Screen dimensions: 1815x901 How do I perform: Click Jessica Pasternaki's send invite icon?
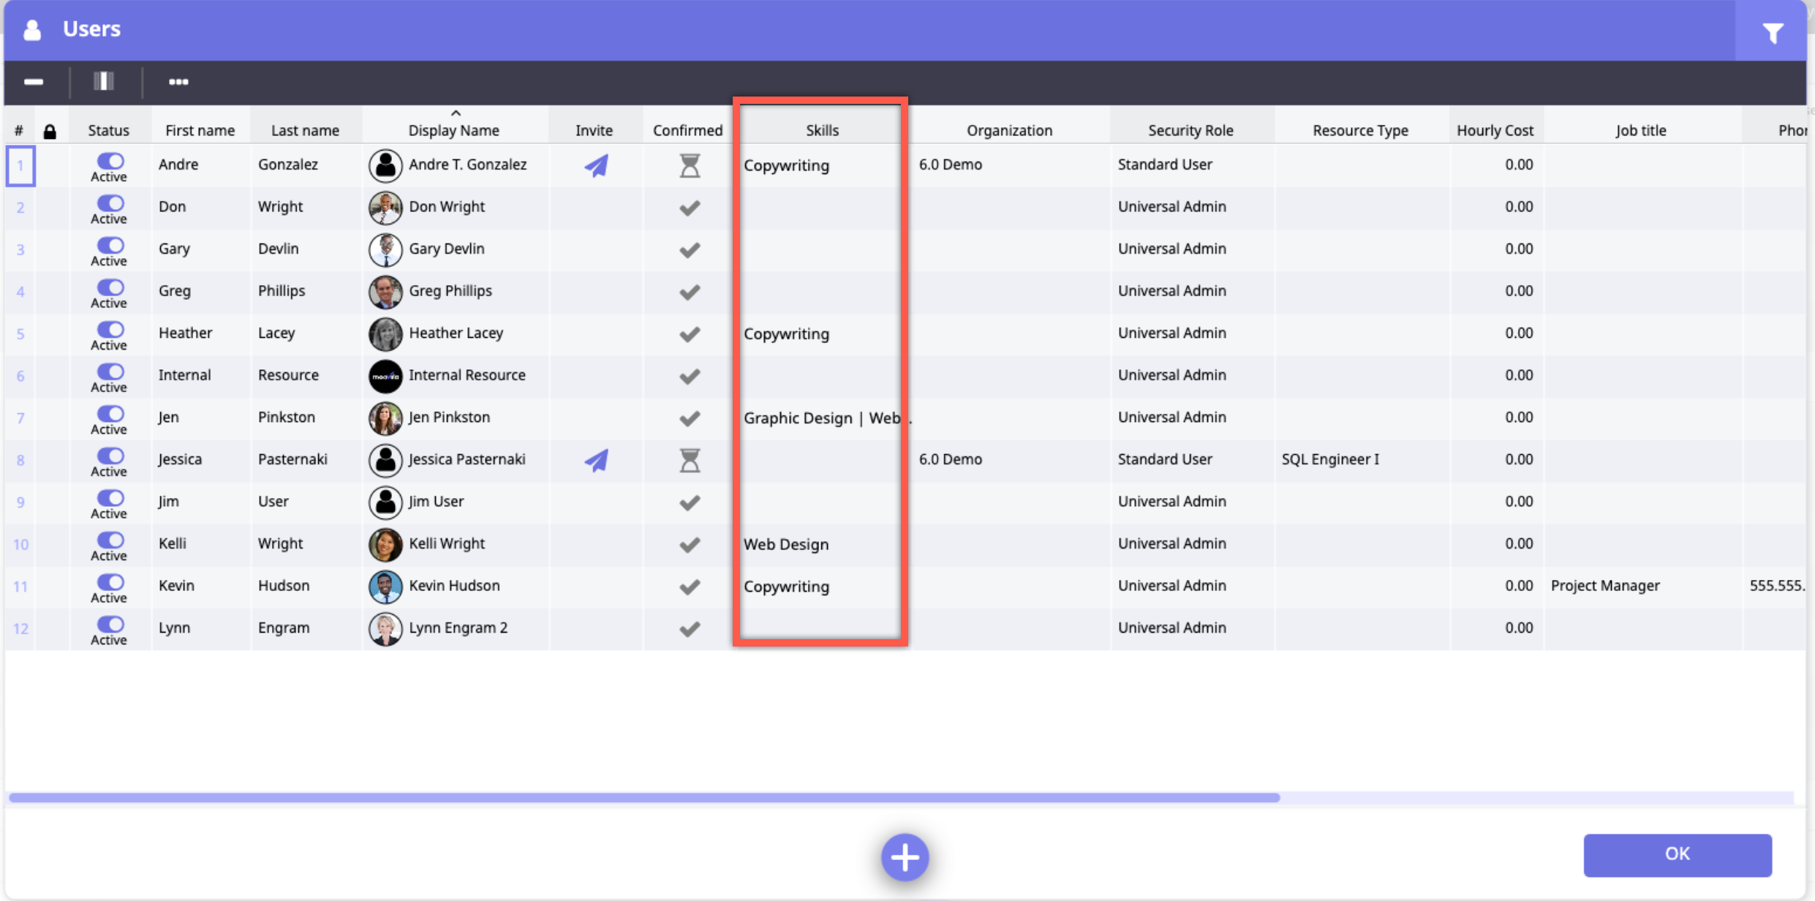[x=596, y=460]
